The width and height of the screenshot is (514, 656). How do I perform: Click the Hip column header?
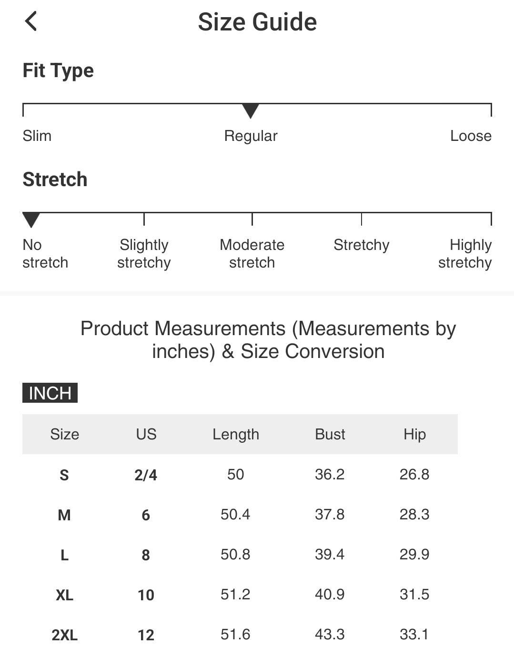click(x=414, y=435)
